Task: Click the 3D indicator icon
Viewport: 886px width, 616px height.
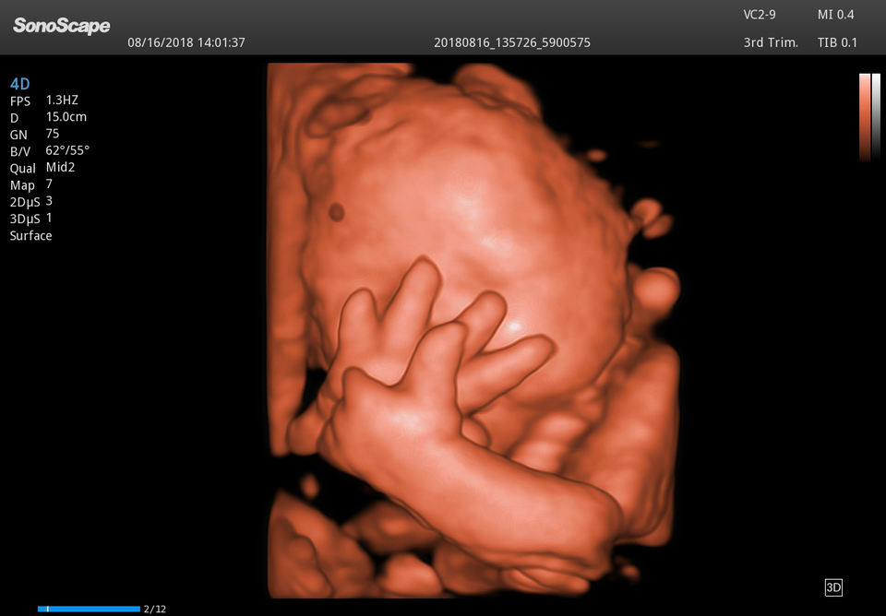Action: 832,587
